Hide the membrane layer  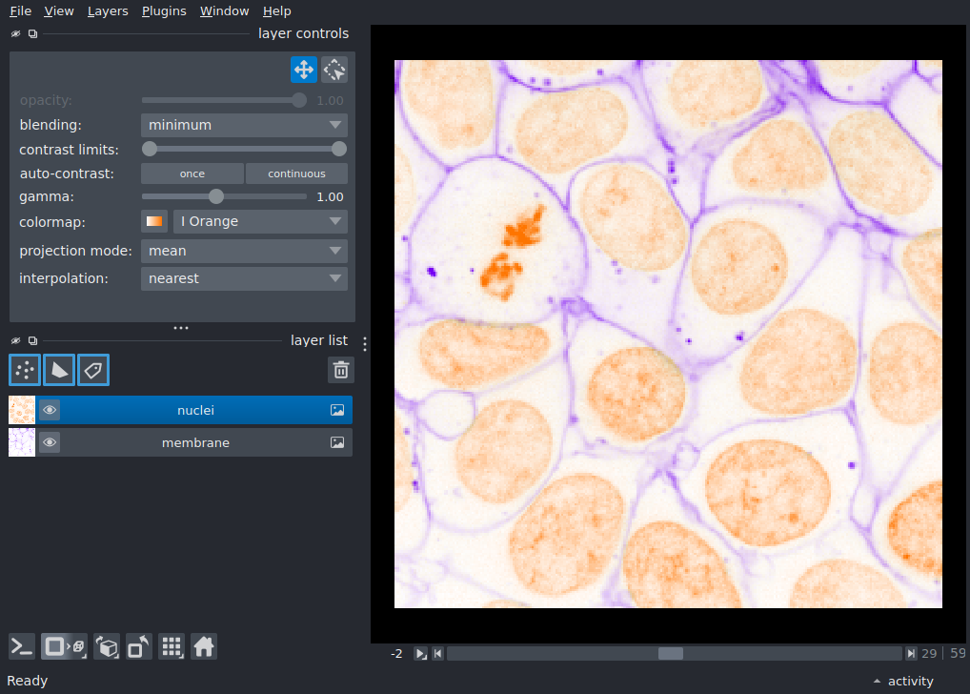(50, 442)
